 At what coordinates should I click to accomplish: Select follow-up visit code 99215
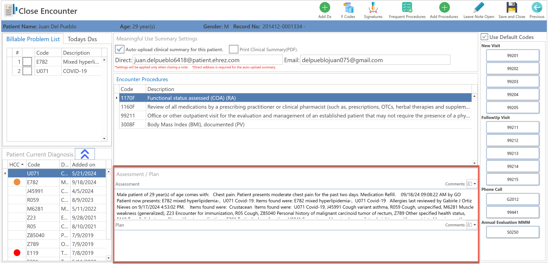tap(512, 179)
